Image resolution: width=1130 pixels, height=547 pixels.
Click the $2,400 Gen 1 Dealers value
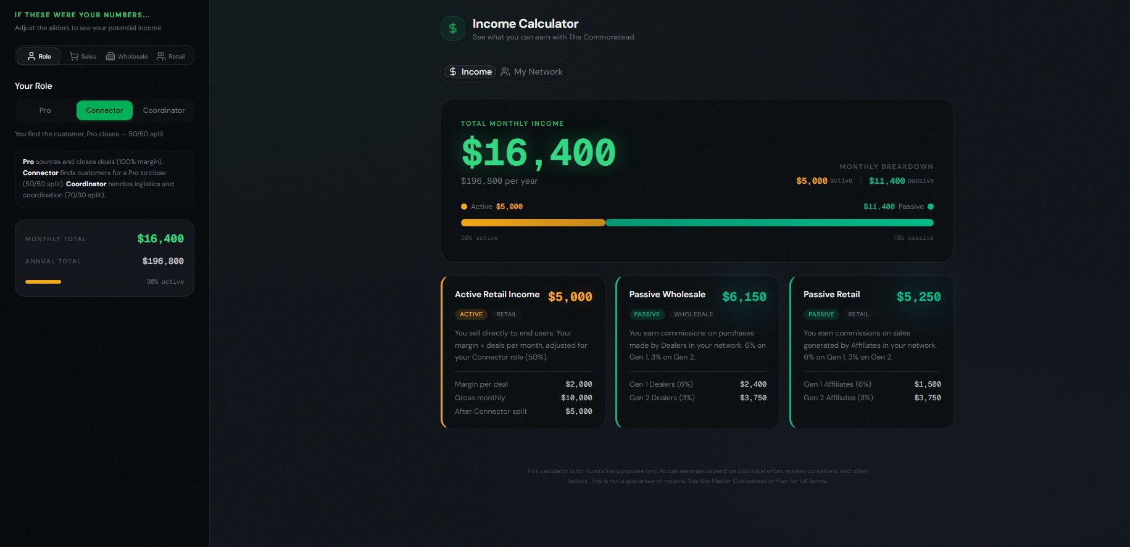click(754, 384)
